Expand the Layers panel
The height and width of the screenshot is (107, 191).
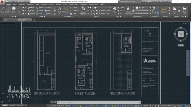[95, 17]
